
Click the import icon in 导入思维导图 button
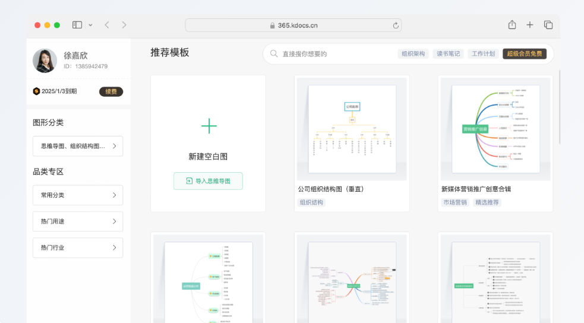(189, 181)
